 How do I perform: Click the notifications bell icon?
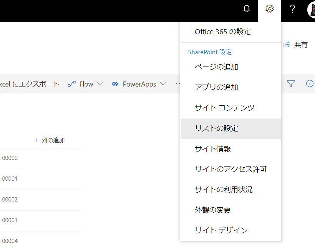[x=247, y=8]
